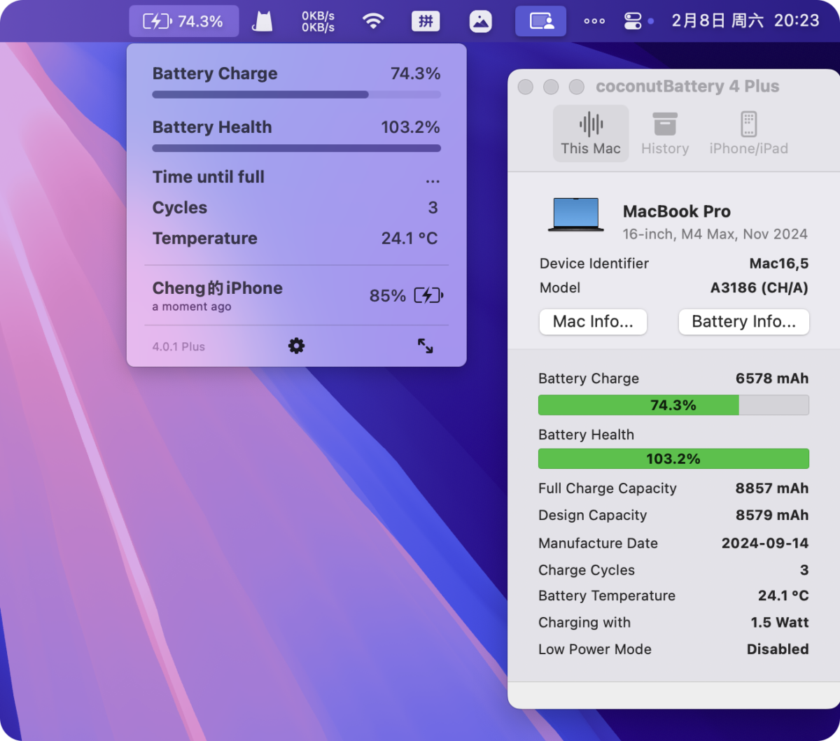Click the Manufacture Date 2024-09-14 value
Screen dimensions: 840x741
tap(765, 543)
